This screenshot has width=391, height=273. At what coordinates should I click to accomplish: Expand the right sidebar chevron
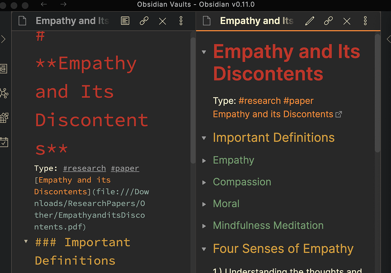point(388,39)
